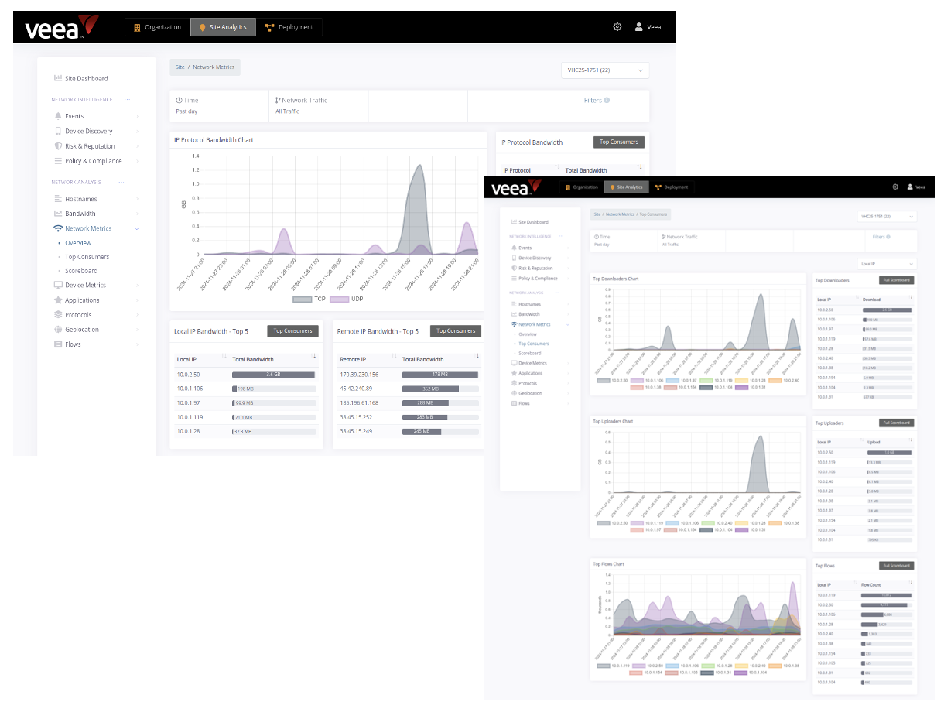The width and height of the screenshot is (944, 712).
Task: Click Protocols layers icon in back window
Action: (x=58, y=315)
